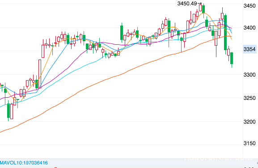The height and width of the screenshot is (168, 258).
Task: Click the 3250 price axis label
Action: coord(250,98)
